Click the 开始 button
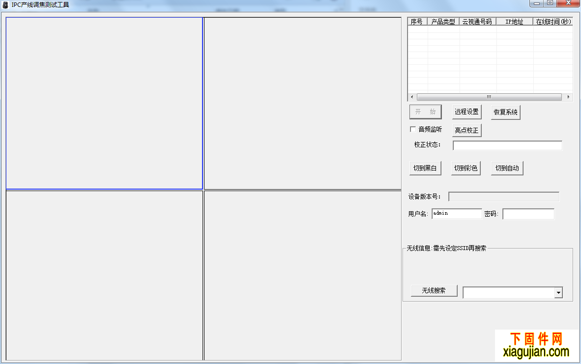 pos(425,112)
